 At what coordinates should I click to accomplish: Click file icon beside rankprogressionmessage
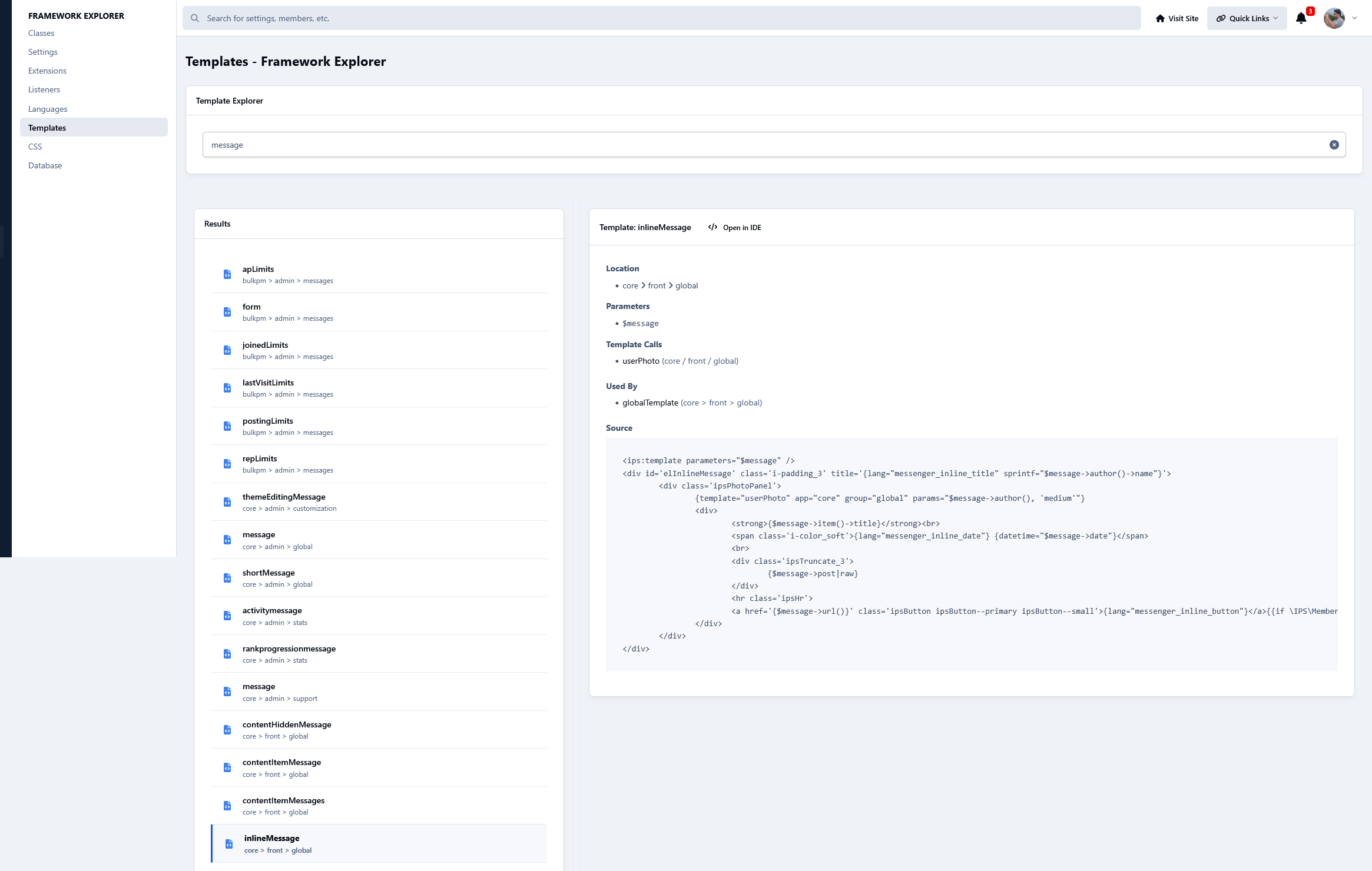point(227,654)
